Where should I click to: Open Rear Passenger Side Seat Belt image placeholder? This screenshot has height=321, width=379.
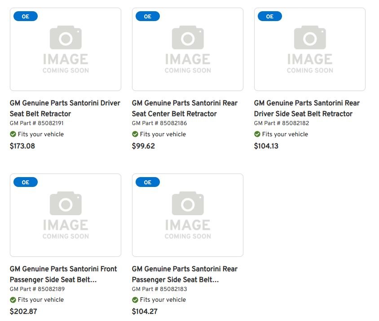[188, 215]
